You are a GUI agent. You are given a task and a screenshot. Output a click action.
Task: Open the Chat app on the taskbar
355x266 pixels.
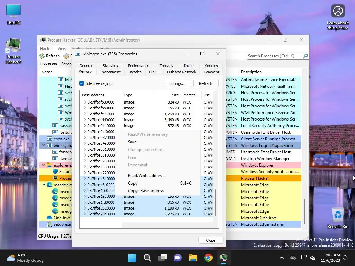(178, 258)
